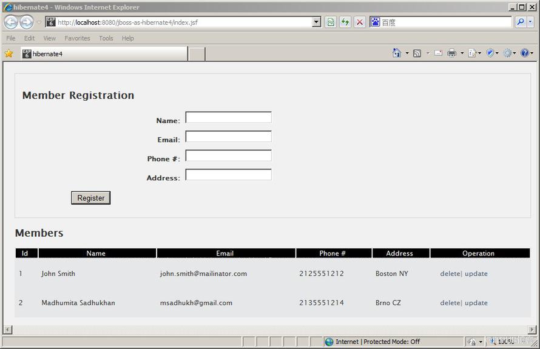The image size is (540, 349).
Task: Open the Tools gear menu icon
Action: (509, 53)
